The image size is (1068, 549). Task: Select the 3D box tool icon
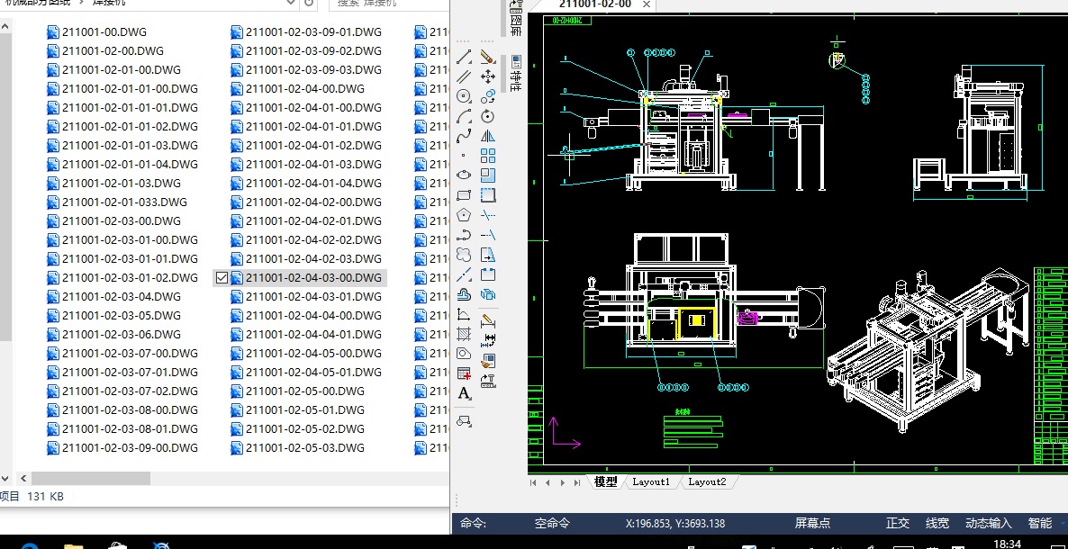[488, 294]
